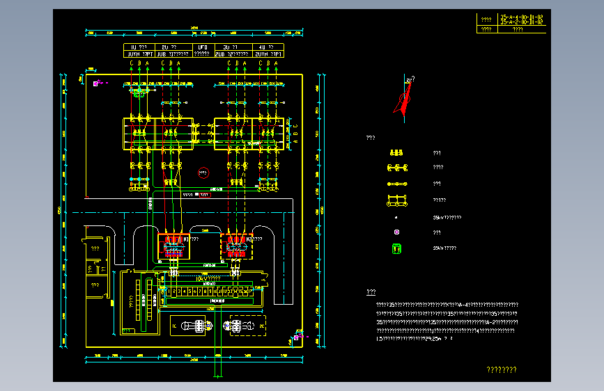Click the 2C dashed capacitor unit box

click(248, 326)
